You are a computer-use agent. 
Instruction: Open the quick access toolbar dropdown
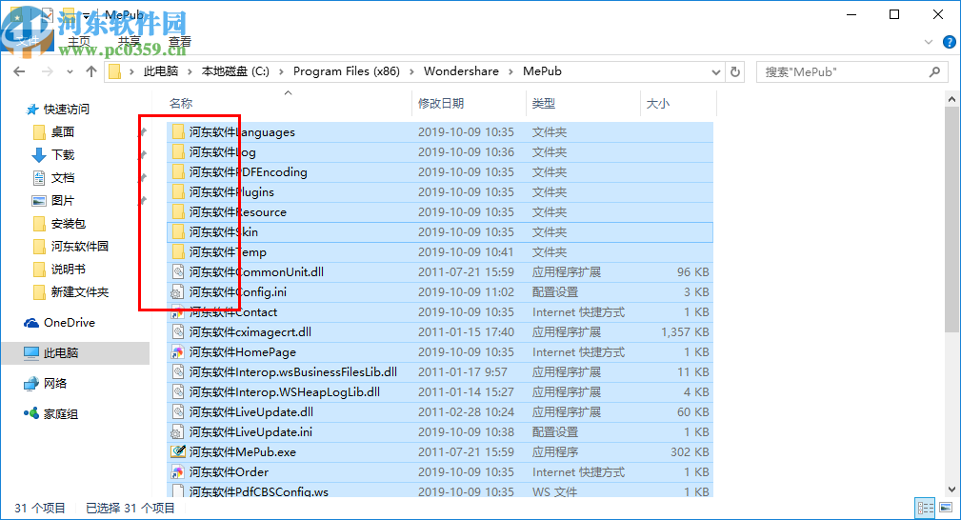[x=86, y=14]
